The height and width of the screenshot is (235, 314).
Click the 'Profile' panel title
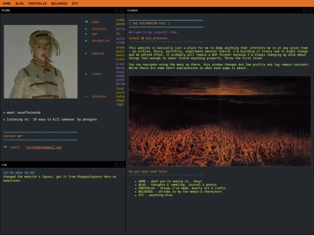6,10
